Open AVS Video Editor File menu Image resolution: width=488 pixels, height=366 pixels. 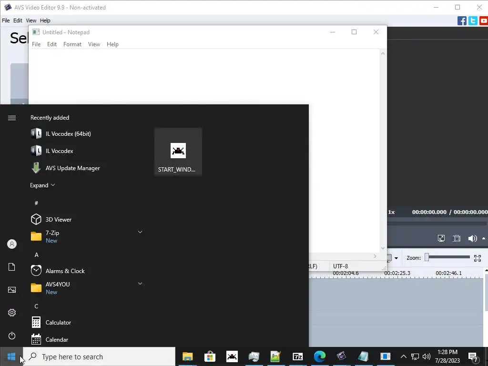[6, 20]
